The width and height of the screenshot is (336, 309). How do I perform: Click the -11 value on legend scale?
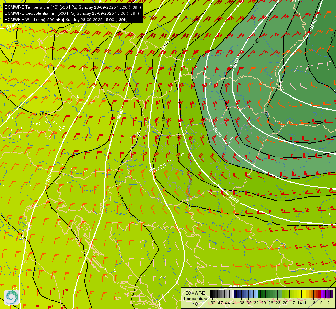[306, 303]
